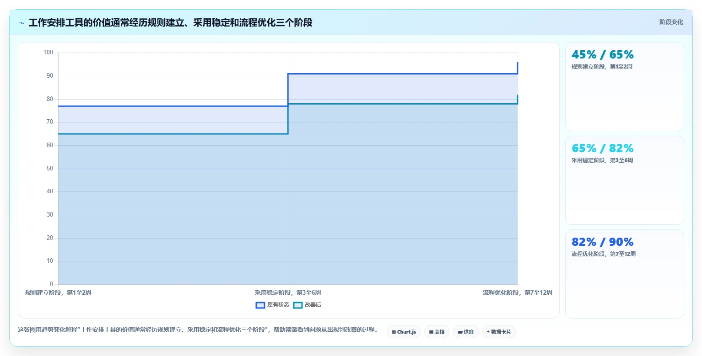Click the chart description sentence below
This screenshot has width=702, height=356.
click(198, 329)
